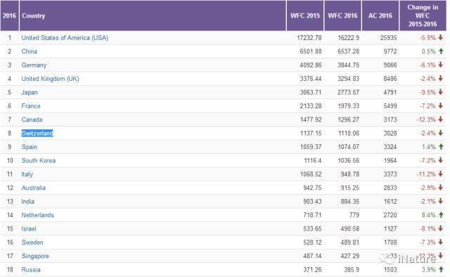Click the Country column header
This screenshot has height=277, width=450.
[x=34, y=15]
